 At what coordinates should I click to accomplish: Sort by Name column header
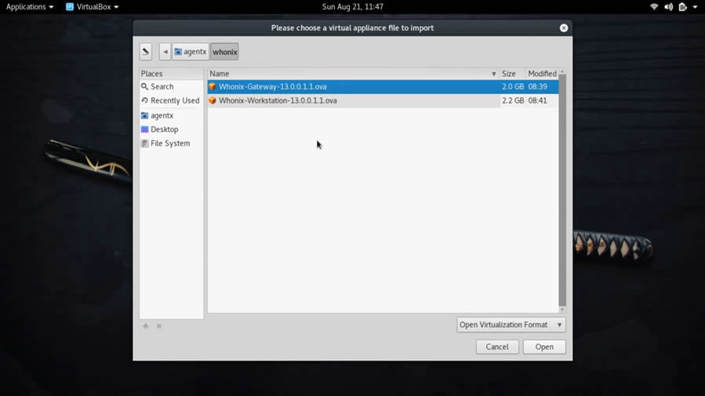point(354,74)
